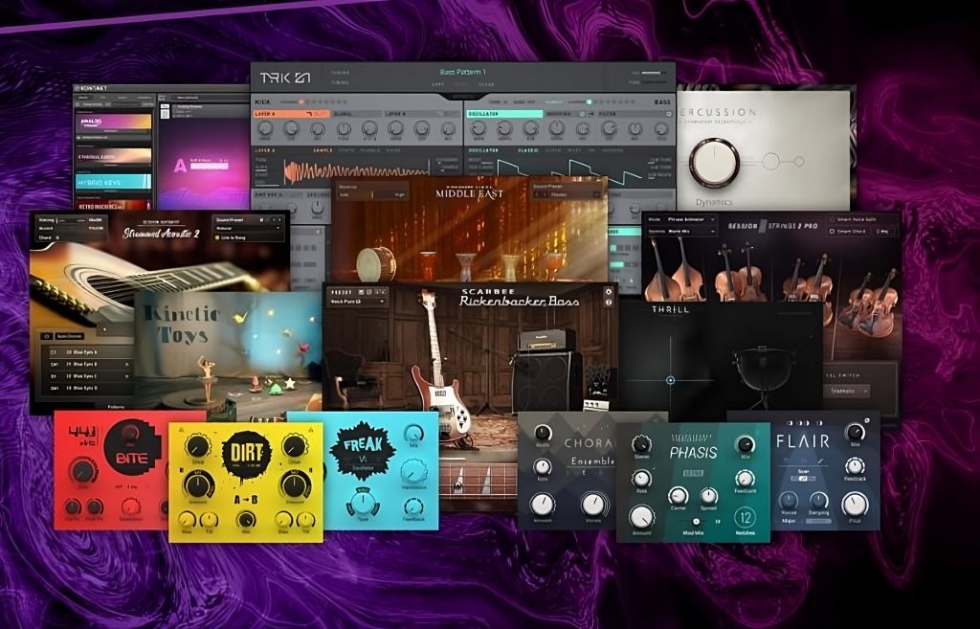Switch to the Filter tab in TRK-01
980x629 pixels.
pyautogui.click(x=634, y=114)
